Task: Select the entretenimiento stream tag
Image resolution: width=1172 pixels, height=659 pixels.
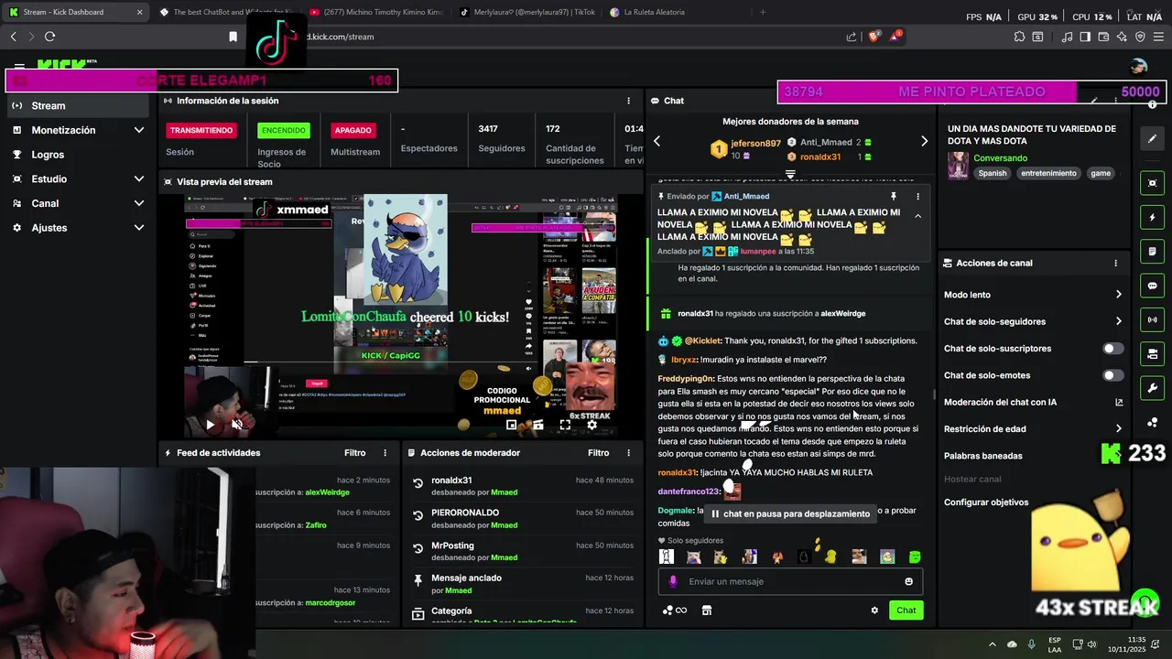Action: tap(1049, 173)
